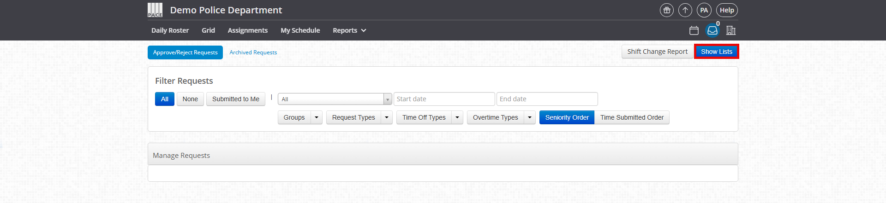Open the Reports menu
This screenshot has width=886, height=203.
coord(349,30)
